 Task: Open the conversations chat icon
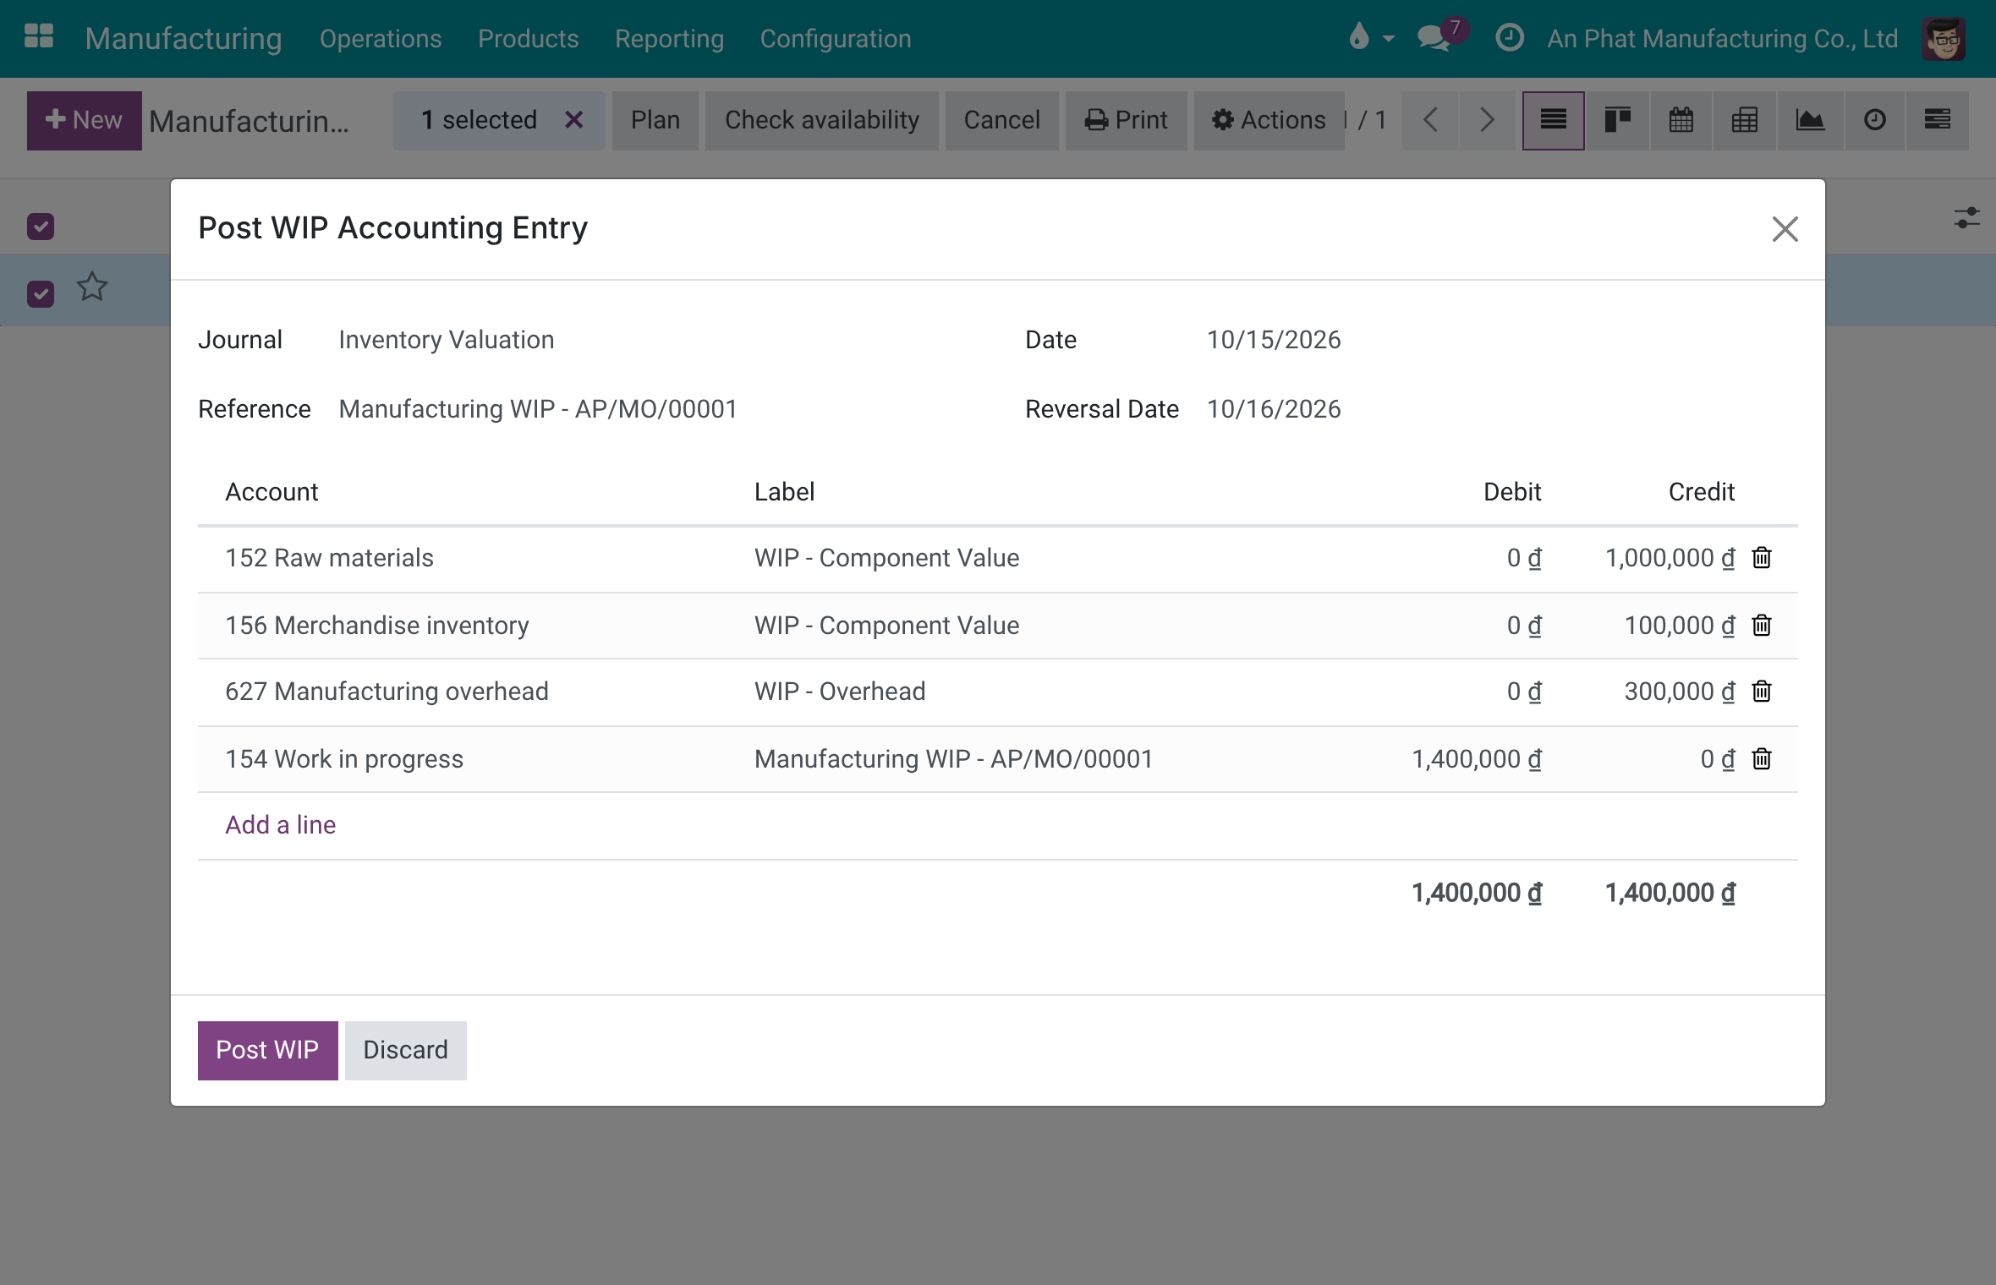[1434, 38]
